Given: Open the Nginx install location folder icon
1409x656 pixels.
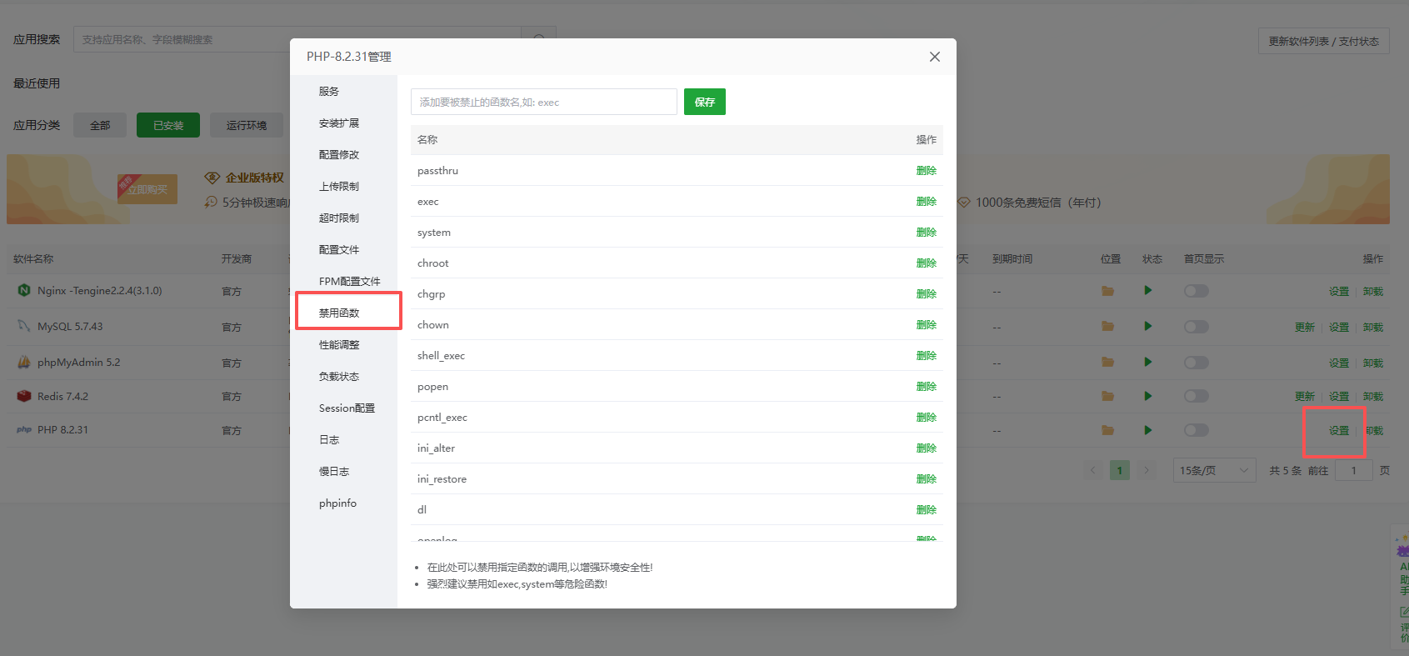Looking at the screenshot, I should tap(1107, 291).
